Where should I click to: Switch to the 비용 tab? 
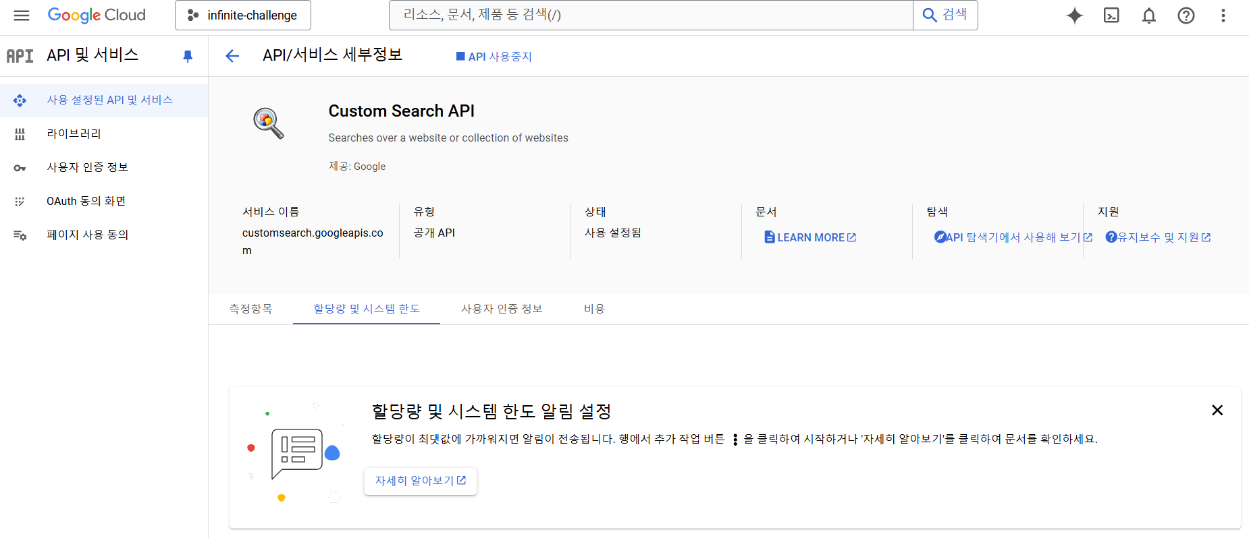[594, 309]
